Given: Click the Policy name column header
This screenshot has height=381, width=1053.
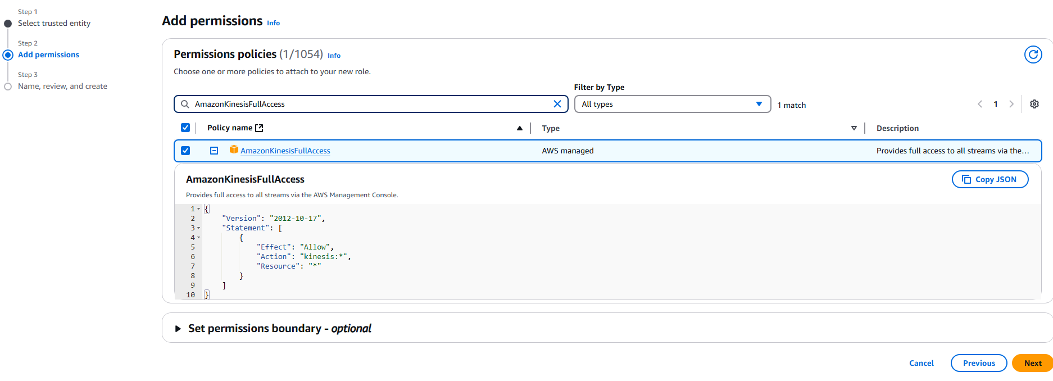Looking at the screenshot, I should pyautogui.click(x=230, y=128).
